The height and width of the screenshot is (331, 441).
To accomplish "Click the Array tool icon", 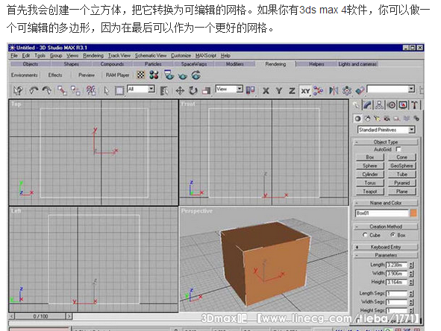I will [x=347, y=90].
